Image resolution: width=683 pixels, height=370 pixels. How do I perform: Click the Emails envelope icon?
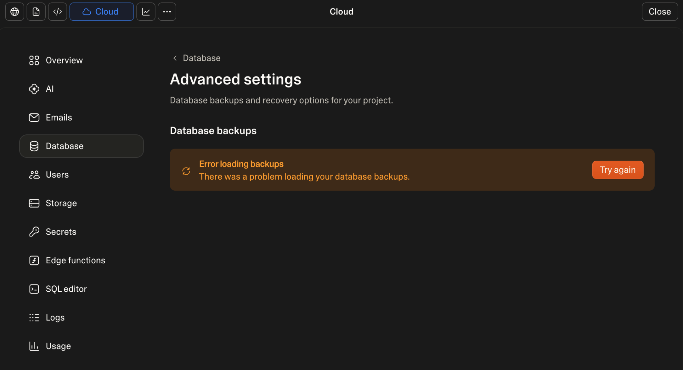(x=34, y=118)
